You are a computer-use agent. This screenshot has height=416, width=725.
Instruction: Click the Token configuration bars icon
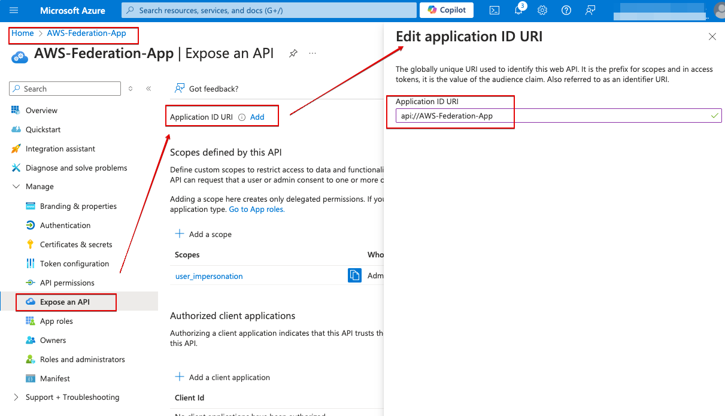[31, 263]
